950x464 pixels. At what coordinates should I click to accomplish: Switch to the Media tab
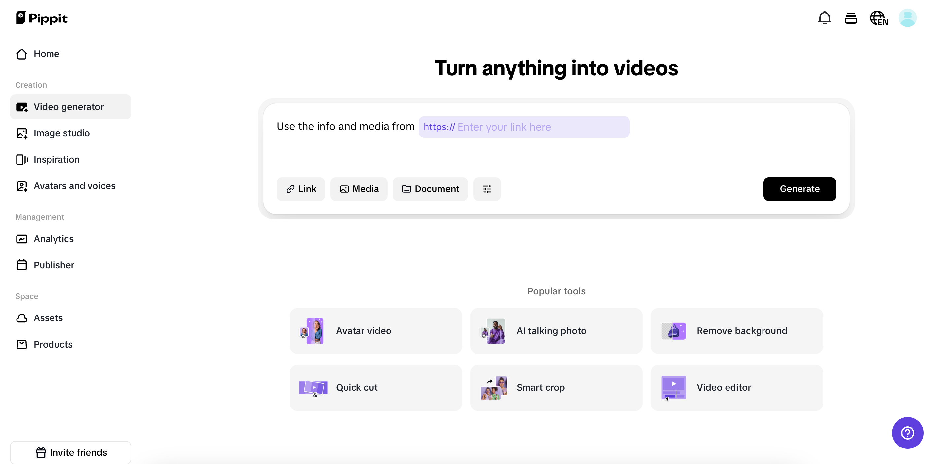pos(359,189)
